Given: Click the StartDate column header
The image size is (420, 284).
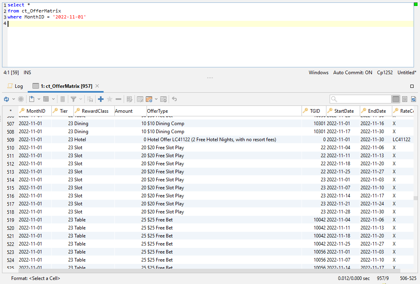Looking at the screenshot, I should pyautogui.click(x=344, y=111).
